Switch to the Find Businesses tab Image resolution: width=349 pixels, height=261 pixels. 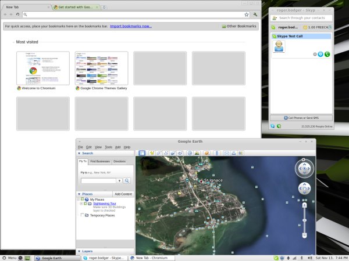click(x=99, y=161)
